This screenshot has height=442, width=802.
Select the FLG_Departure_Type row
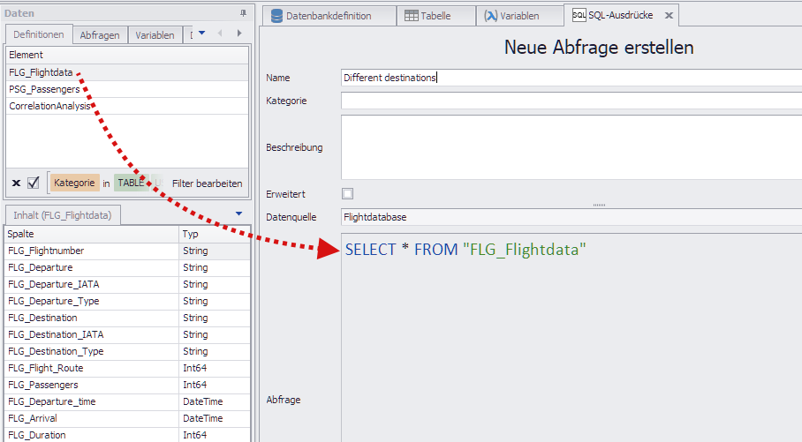127,301
